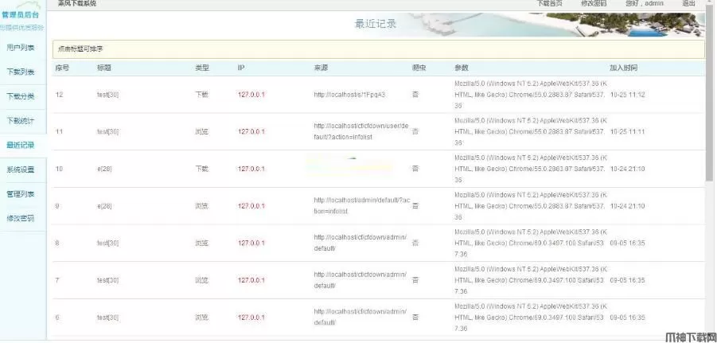Screen dimensions: 717x343
Task: Select the 最近记录 sidebar tab
Action: point(21,146)
